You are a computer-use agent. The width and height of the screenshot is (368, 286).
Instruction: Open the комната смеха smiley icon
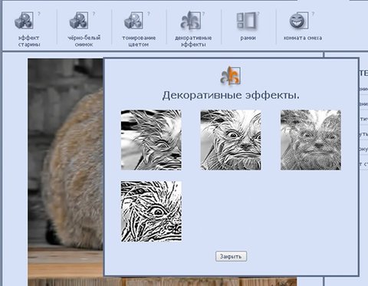(299, 20)
